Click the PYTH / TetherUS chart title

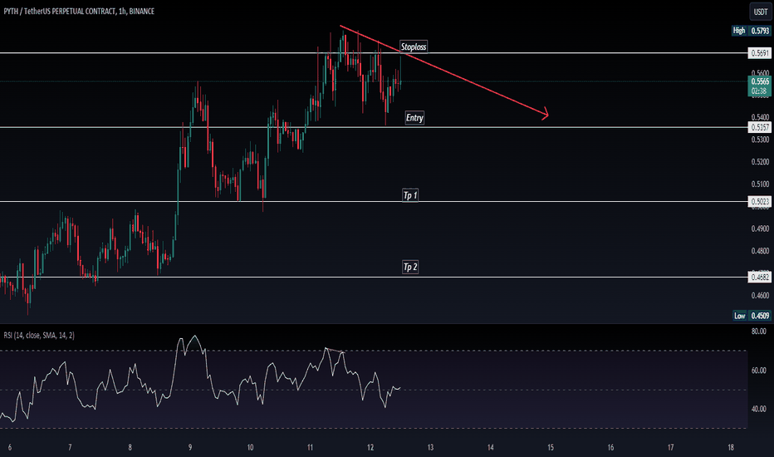pyautogui.click(x=79, y=11)
